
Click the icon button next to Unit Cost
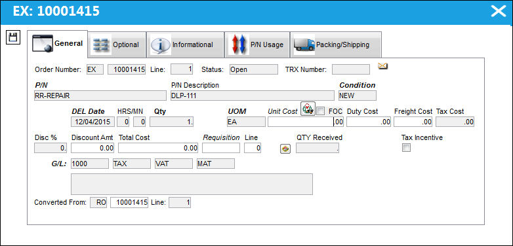308,109
